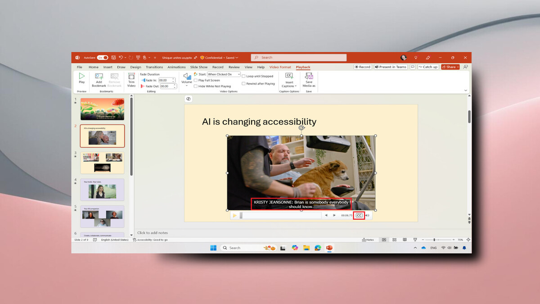Click the zoom slider in status bar

pos(434,240)
